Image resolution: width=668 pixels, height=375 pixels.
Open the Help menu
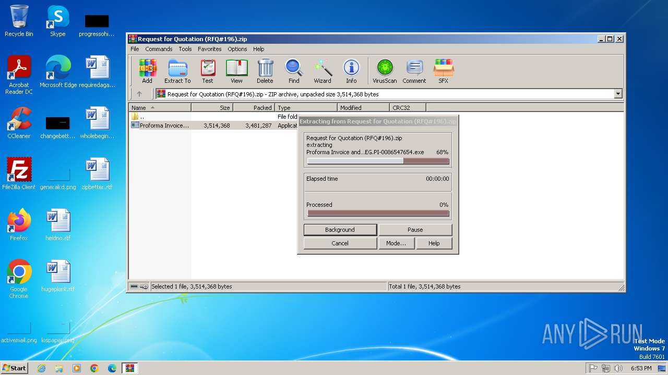[259, 49]
